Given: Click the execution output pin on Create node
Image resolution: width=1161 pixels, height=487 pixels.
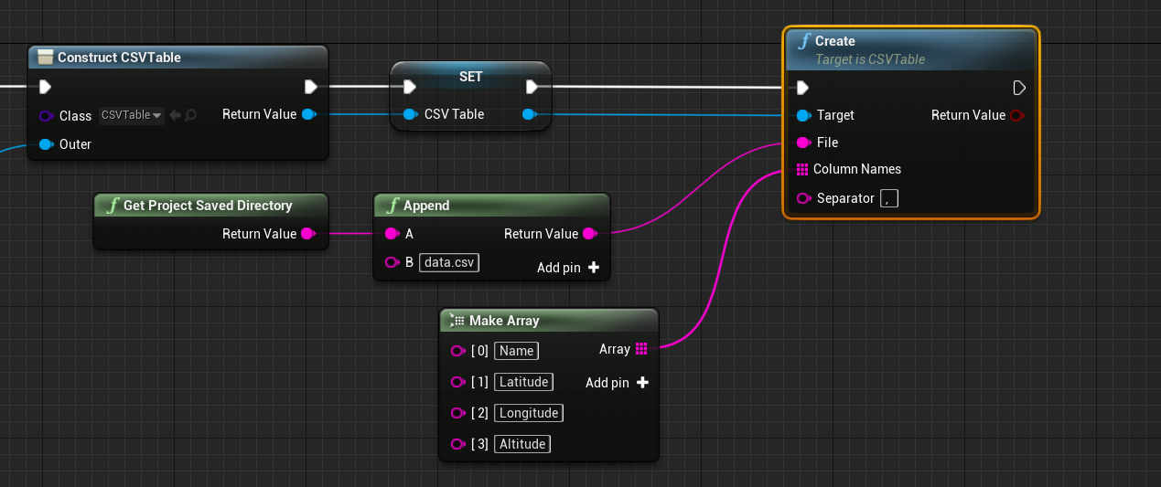Looking at the screenshot, I should tap(1019, 88).
